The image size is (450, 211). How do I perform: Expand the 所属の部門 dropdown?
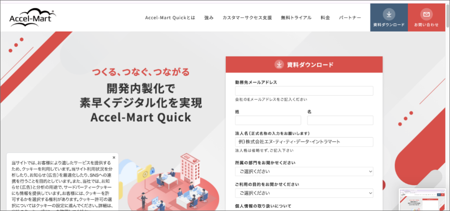(304, 172)
